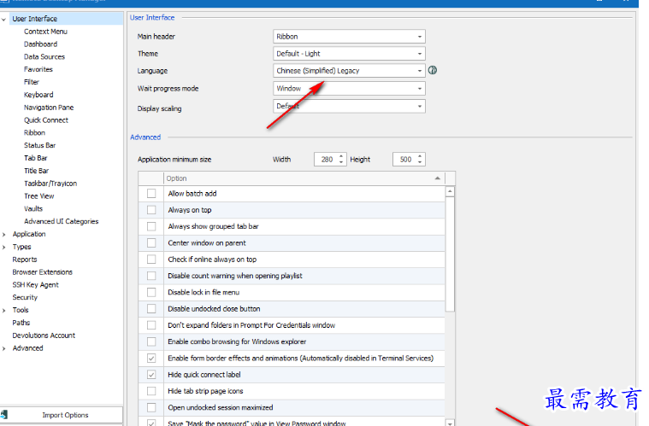649x426 pixels.
Task: Select Devolutions Account item
Action: (44, 336)
